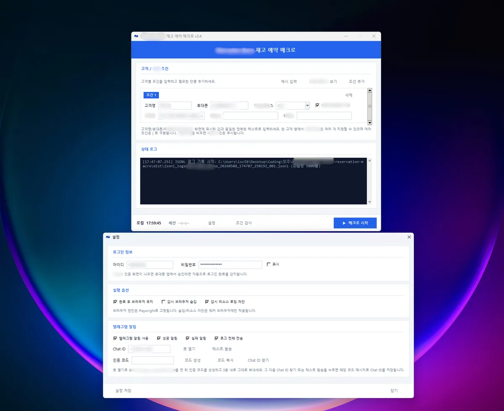This screenshot has height=411, width=504.
Task: Focus the Chat ID input field
Action: 149,349
